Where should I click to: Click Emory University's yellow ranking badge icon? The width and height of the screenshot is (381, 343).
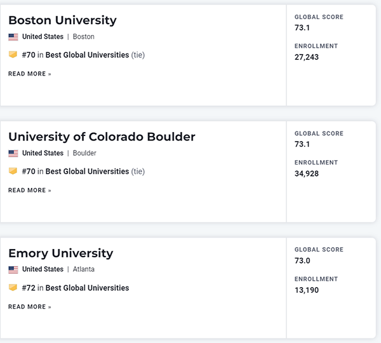(13, 288)
